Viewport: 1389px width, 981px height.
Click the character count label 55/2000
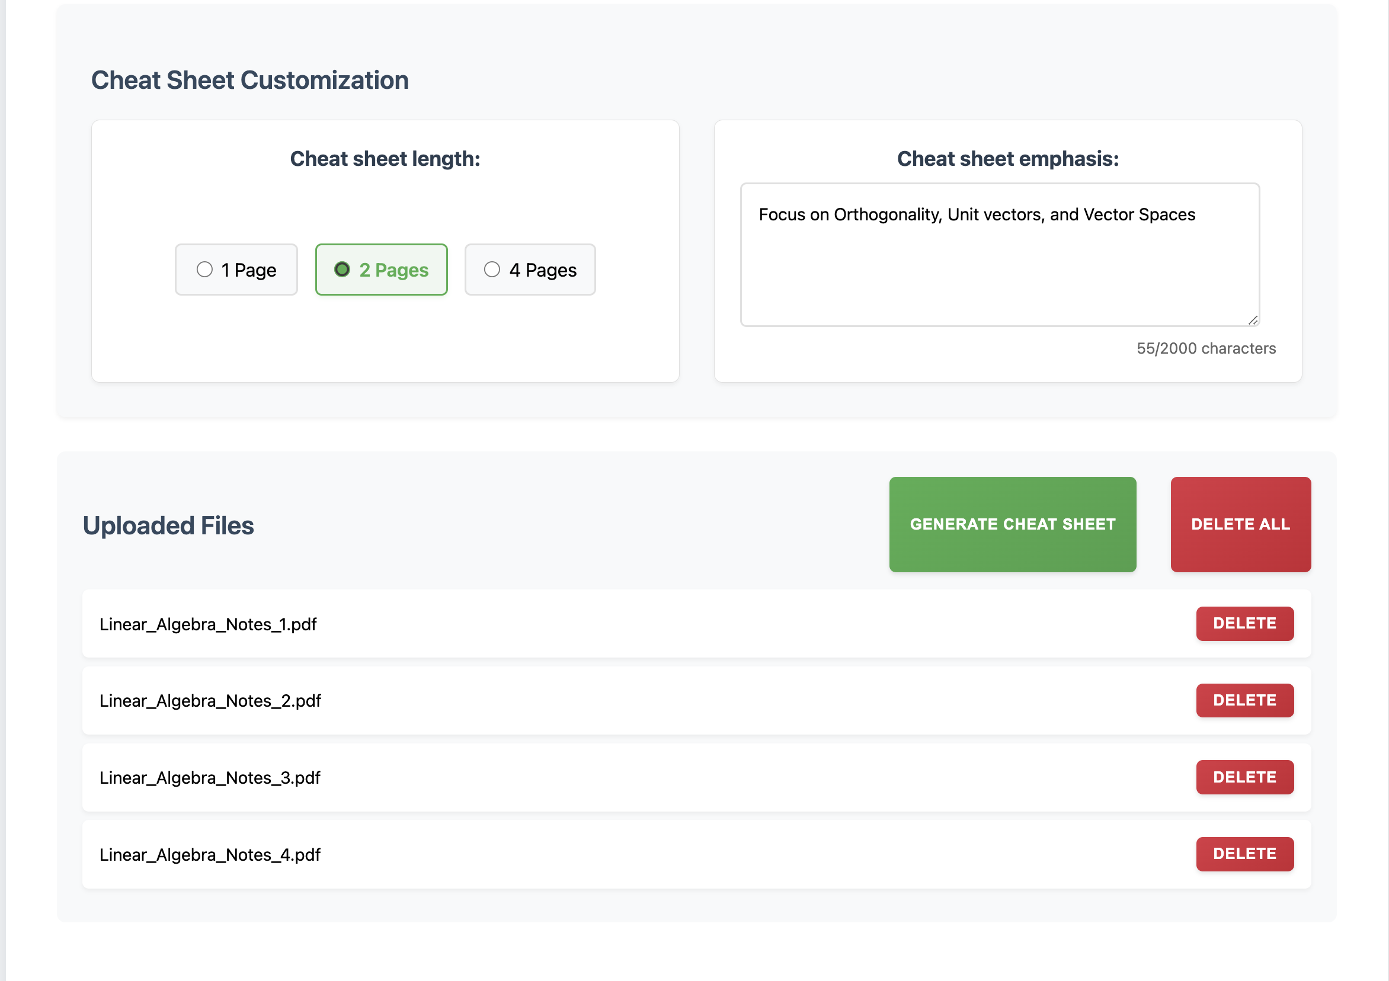click(1207, 348)
